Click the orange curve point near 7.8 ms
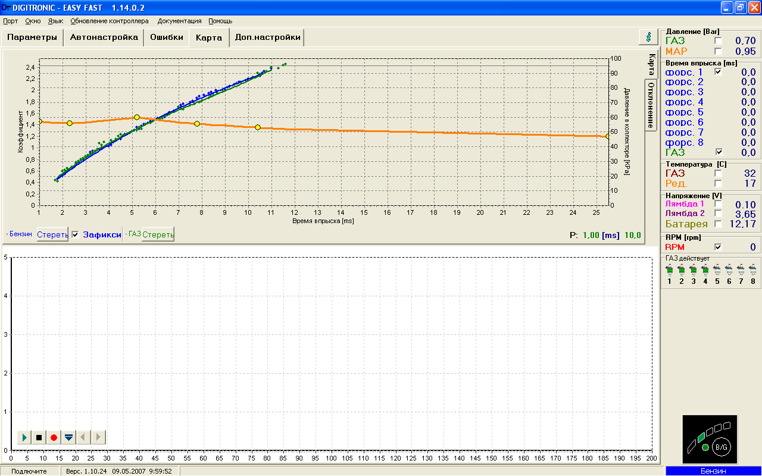762x476 pixels. pos(197,124)
